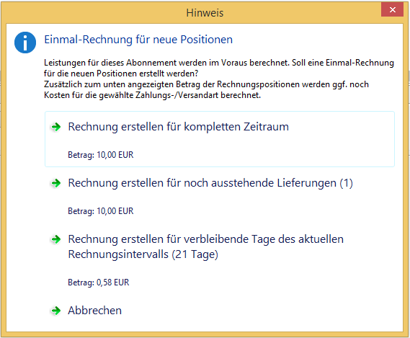The height and width of the screenshot is (338, 410).
Task: Click the 'Betrag: 0,58 EUR' text
Action: click(99, 283)
